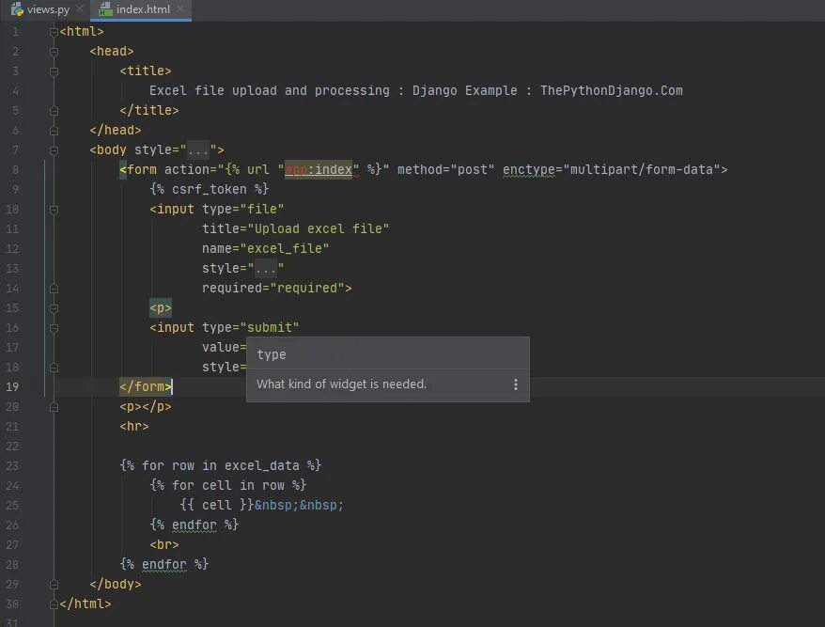Click the </body> fold marker on line 29

pos(54,585)
